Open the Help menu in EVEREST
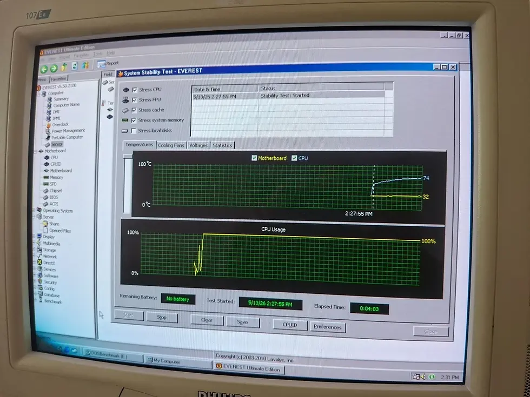530x397 pixels. tap(111, 53)
